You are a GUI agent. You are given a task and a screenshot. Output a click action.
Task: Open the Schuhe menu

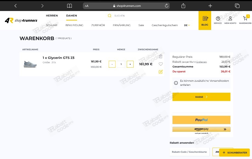(52, 25)
